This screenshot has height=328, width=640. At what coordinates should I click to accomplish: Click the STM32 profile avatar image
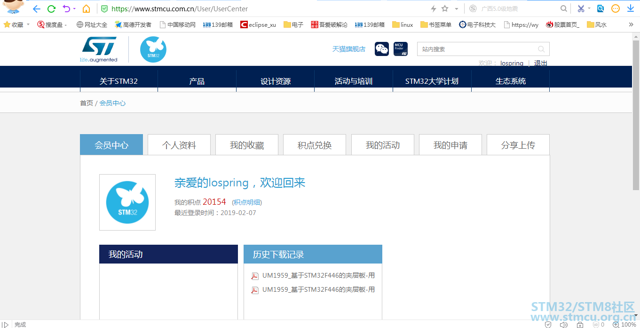[x=127, y=202]
